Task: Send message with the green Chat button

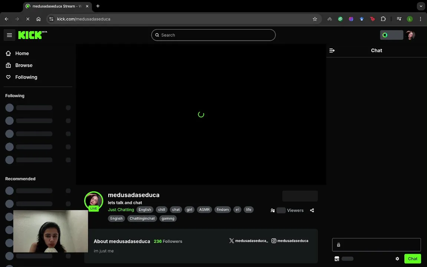Action: pyautogui.click(x=412, y=258)
